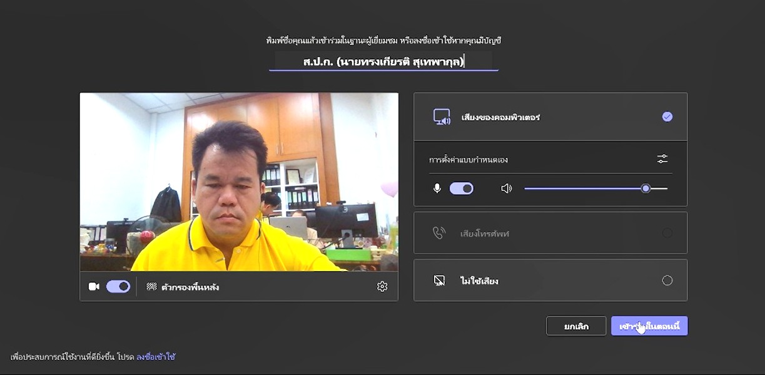Select the เสียงโทรศัพท์ radio button
Image resolution: width=765 pixels, height=375 pixels.
pyautogui.click(x=667, y=233)
